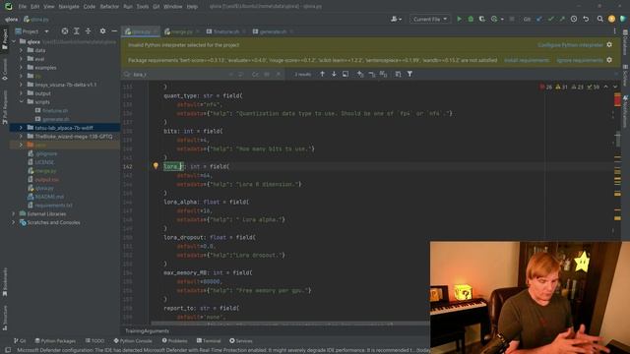Open the Navigate menu
Screen dimensions: 630x354
coord(69,7)
